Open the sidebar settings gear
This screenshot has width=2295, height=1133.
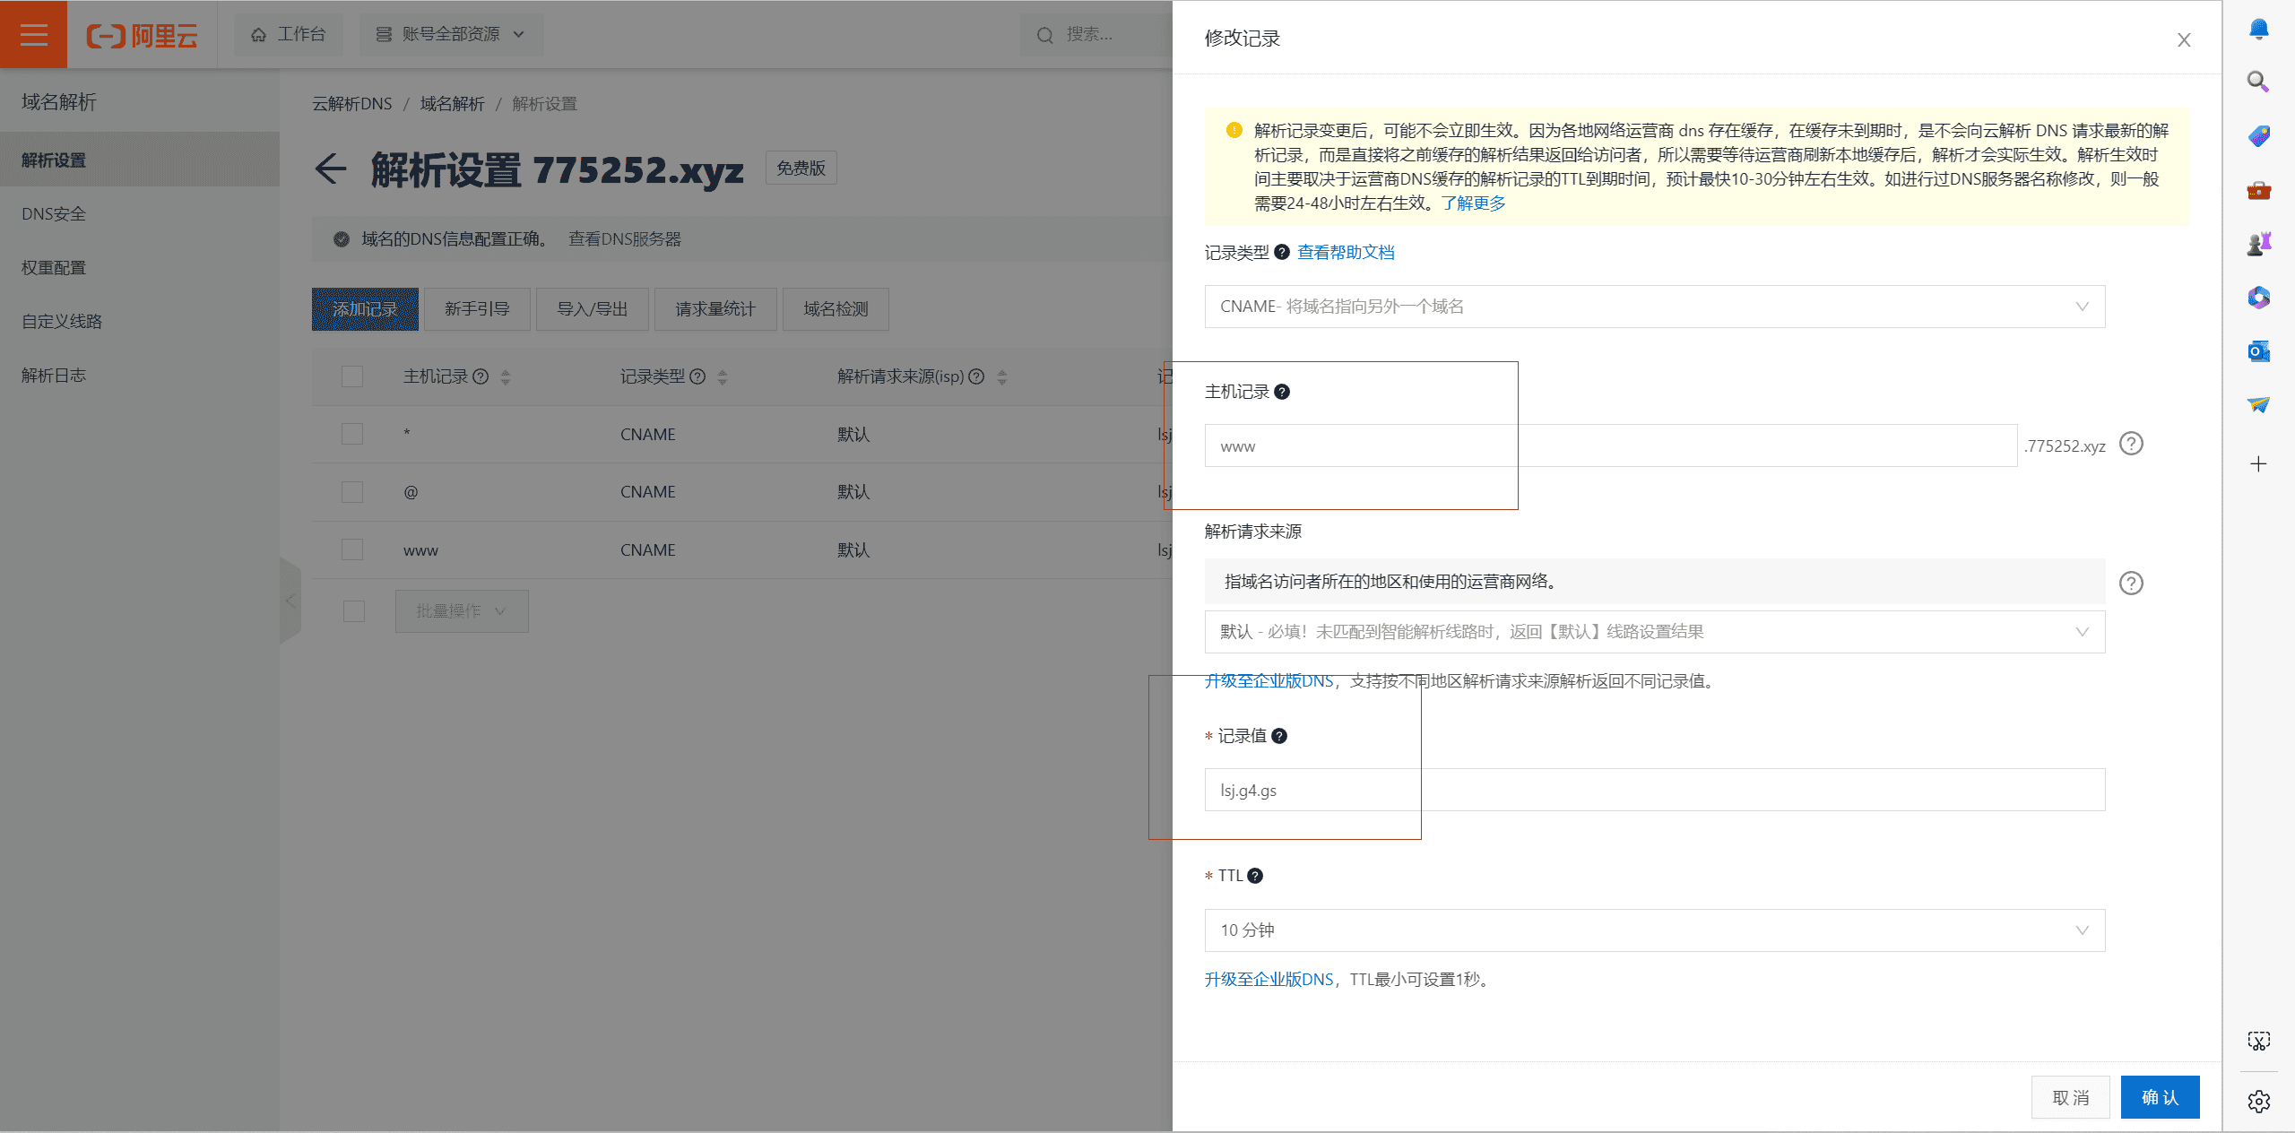[2258, 1101]
